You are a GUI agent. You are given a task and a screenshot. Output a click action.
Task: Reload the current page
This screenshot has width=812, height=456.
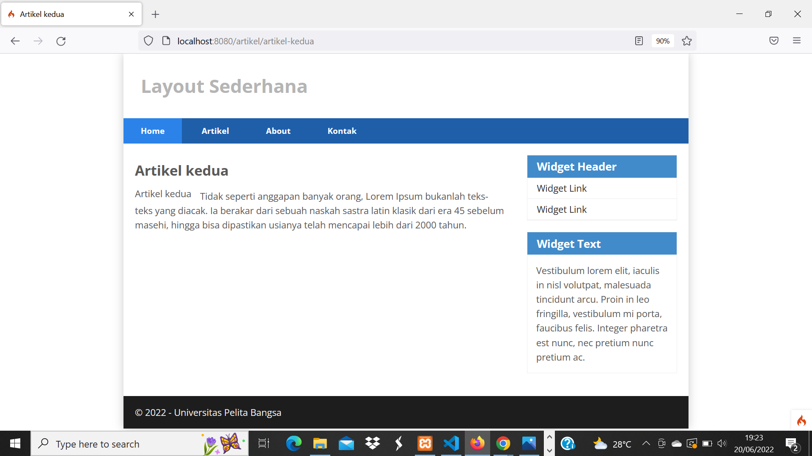tap(61, 41)
